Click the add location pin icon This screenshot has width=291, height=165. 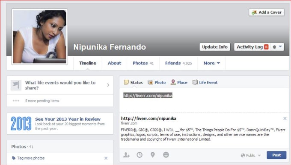tap(152, 155)
